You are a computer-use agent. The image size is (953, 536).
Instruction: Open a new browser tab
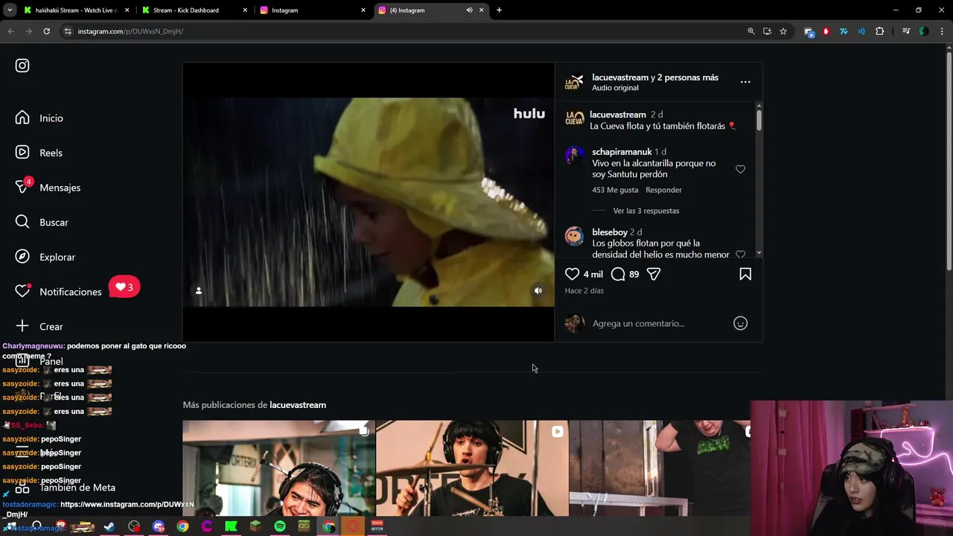499,10
